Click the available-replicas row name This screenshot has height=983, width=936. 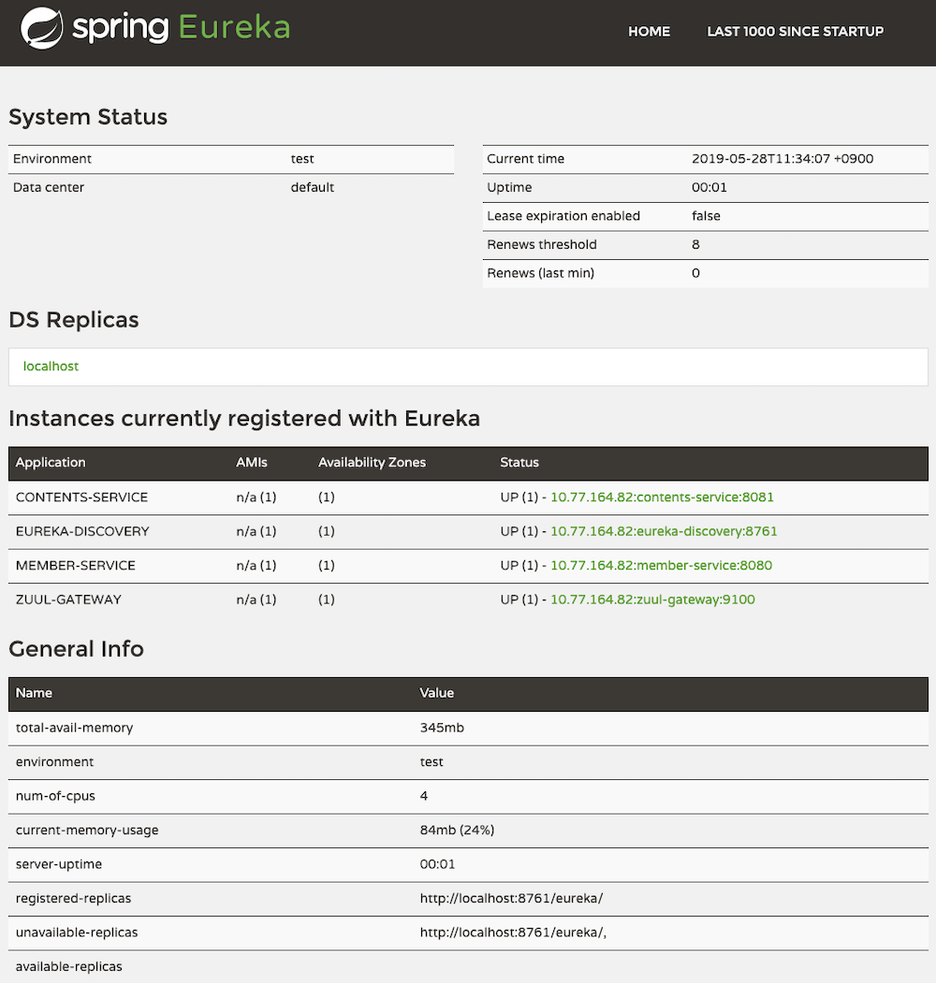69,967
